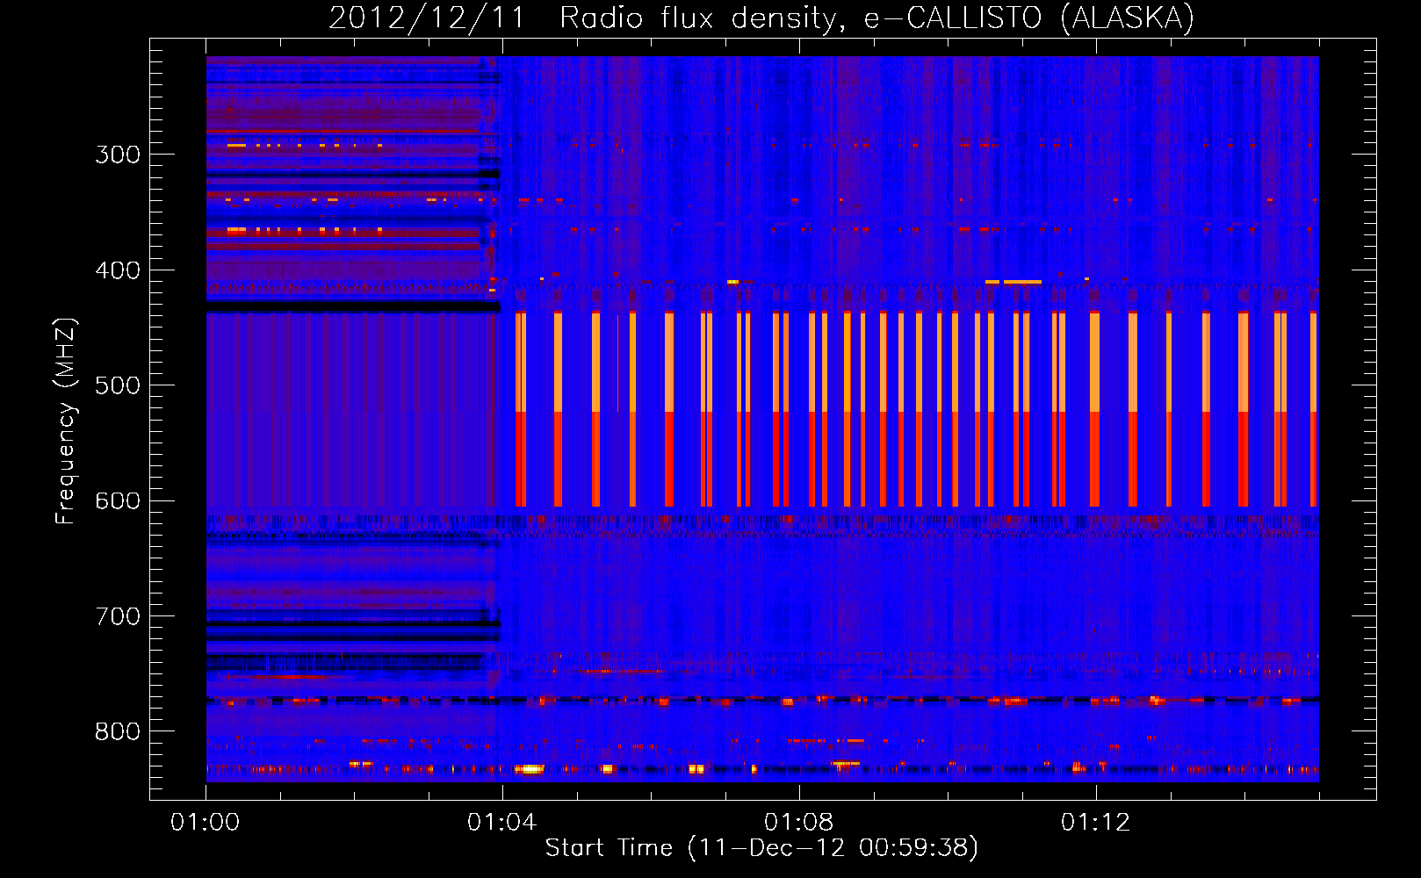Click the 01:04 time tick label
This screenshot has height=878, width=1421.
[x=502, y=823]
